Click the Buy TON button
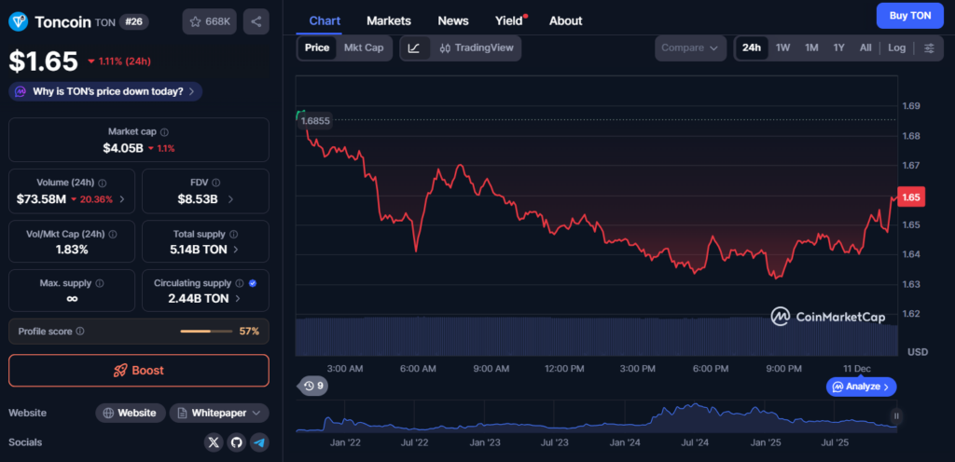This screenshot has height=462, width=955. point(910,16)
